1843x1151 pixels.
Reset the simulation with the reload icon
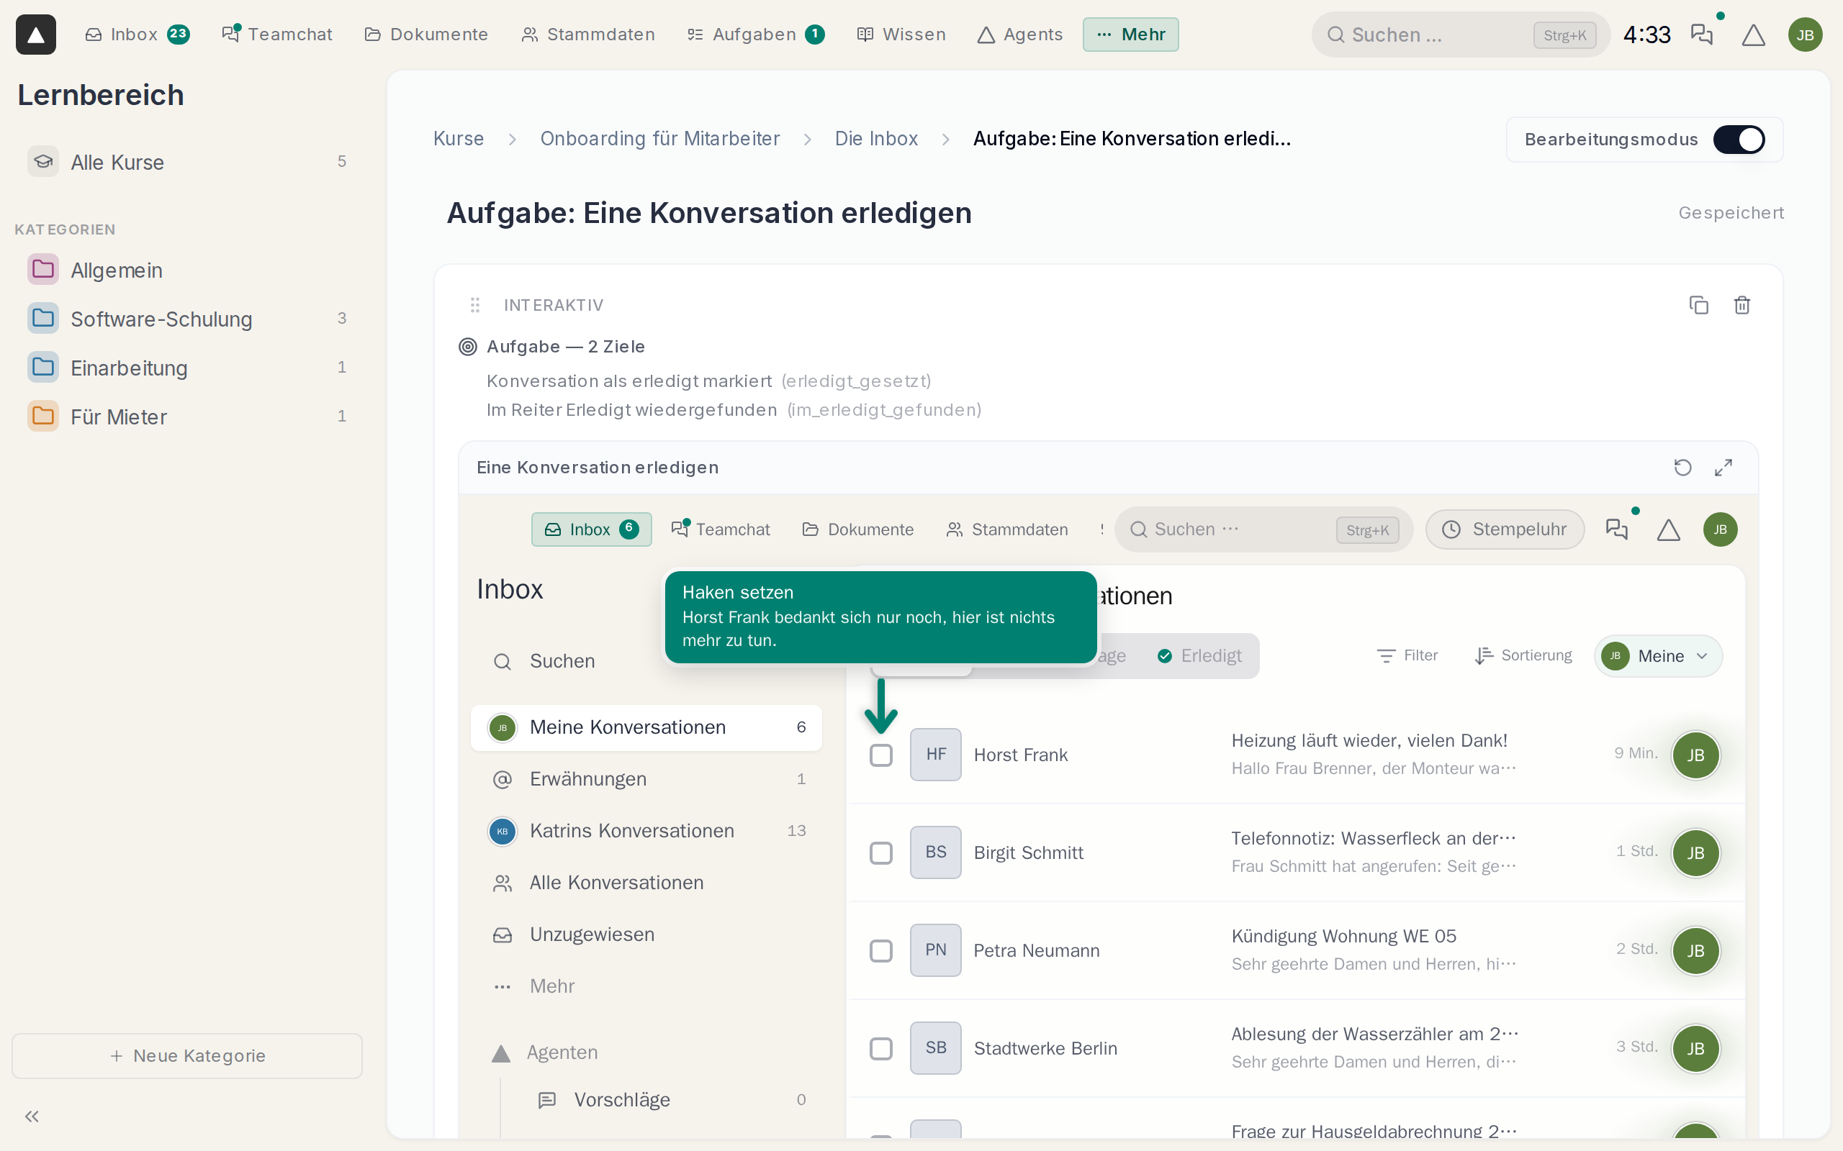tap(1682, 468)
